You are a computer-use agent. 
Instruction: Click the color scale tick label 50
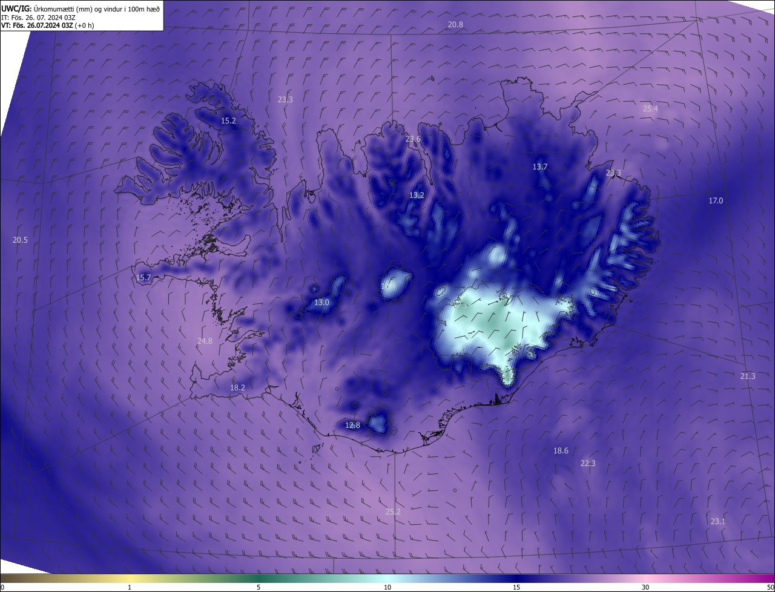(770, 587)
